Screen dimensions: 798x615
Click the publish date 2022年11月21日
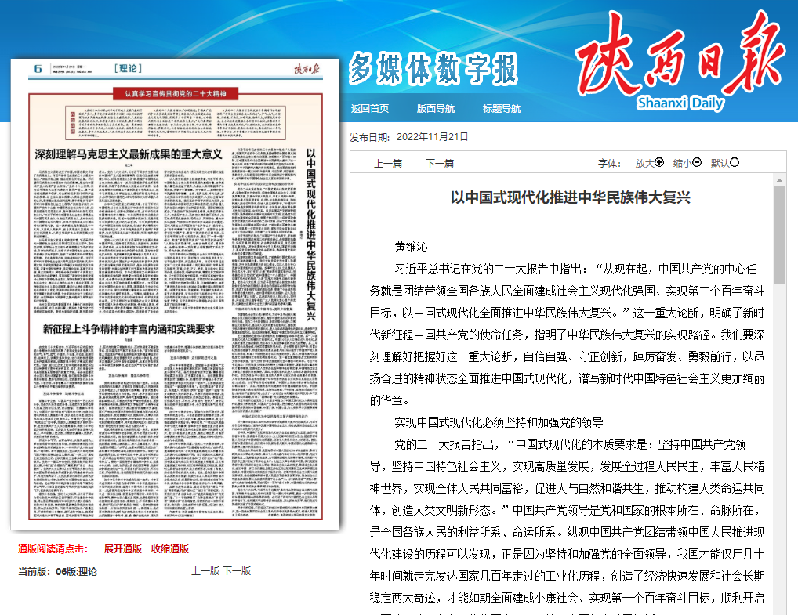pyautogui.click(x=432, y=137)
